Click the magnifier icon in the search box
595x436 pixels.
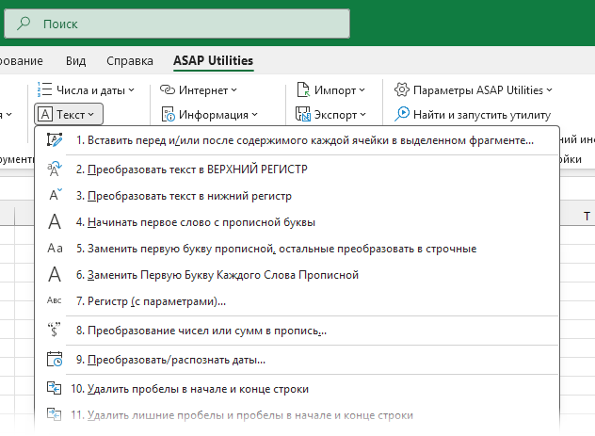[x=24, y=24]
